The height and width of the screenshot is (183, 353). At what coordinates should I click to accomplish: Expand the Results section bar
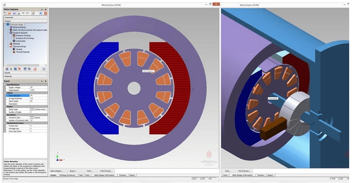click(25, 73)
